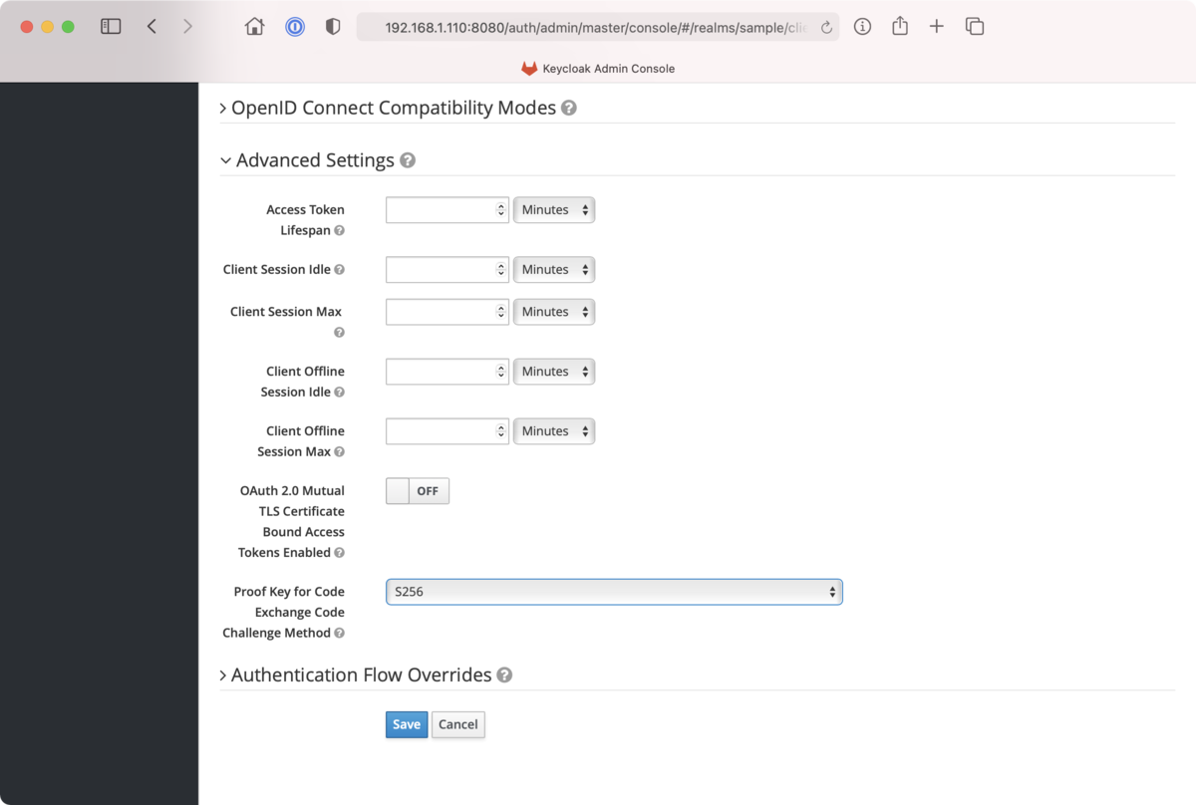Screen dimensions: 1196x805
Task: Click help icon for Mutual TLS Tokens Enabled
Action: tap(340, 553)
